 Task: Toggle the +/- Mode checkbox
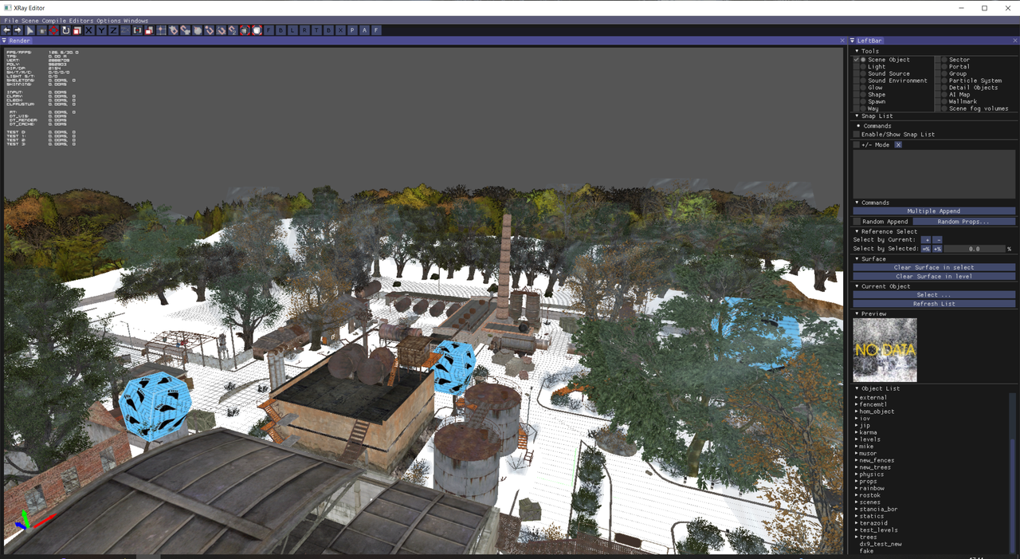click(857, 145)
